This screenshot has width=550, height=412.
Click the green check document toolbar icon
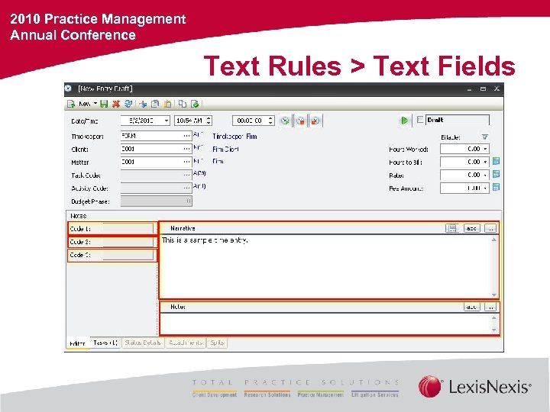pyautogui.click(x=195, y=104)
